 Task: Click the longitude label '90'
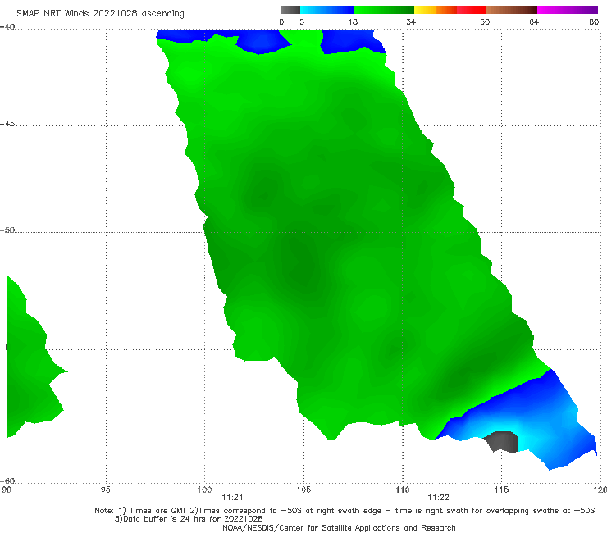(7, 490)
